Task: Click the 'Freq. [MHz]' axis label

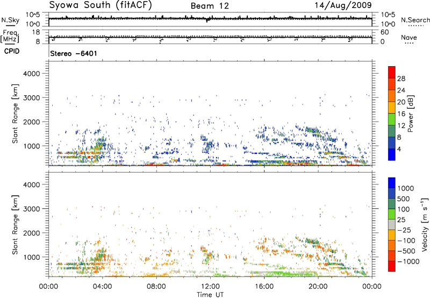Action: [10, 37]
